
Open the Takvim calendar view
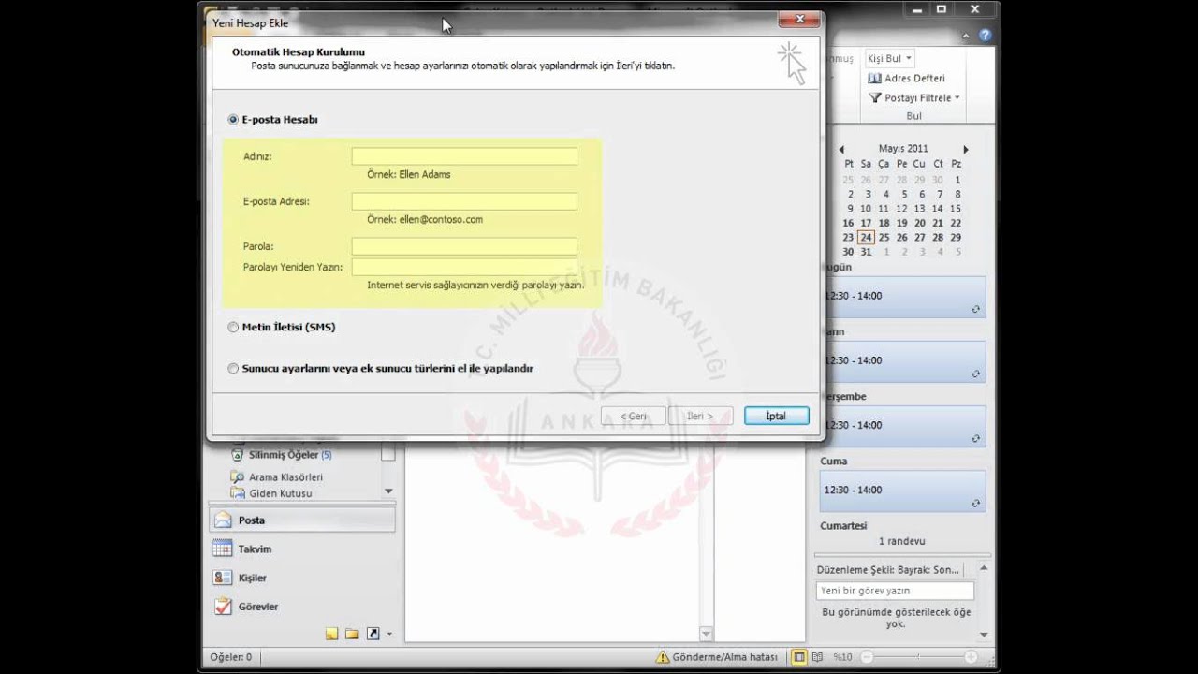pyautogui.click(x=301, y=549)
